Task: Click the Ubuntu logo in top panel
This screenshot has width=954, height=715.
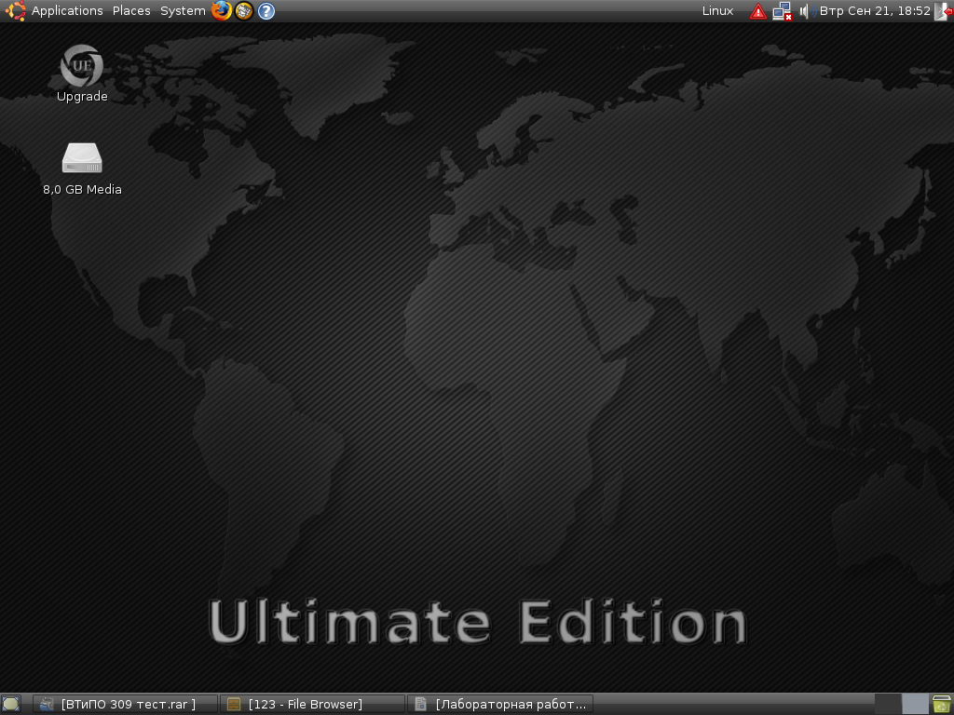Action: tap(15, 11)
